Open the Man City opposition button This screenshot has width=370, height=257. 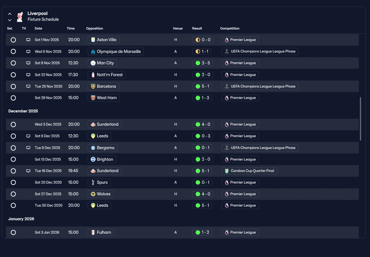102,63
